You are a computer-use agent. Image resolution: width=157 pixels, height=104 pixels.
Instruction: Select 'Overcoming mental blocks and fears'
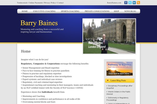pos(38,102)
